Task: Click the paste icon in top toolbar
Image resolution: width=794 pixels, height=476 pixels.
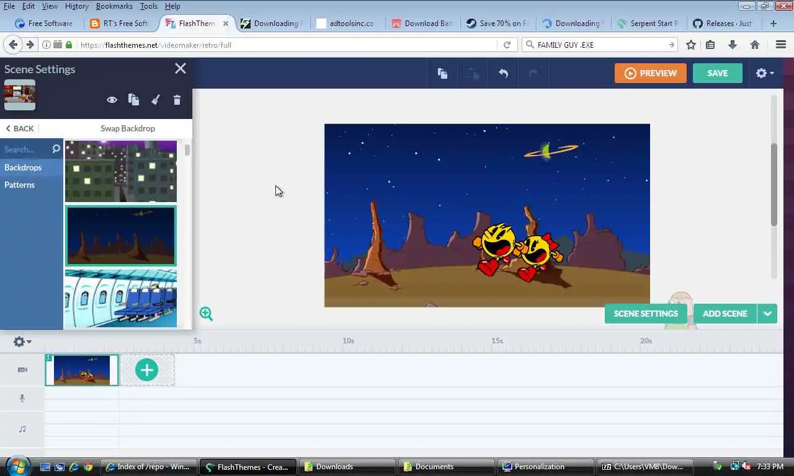Action: (473, 73)
